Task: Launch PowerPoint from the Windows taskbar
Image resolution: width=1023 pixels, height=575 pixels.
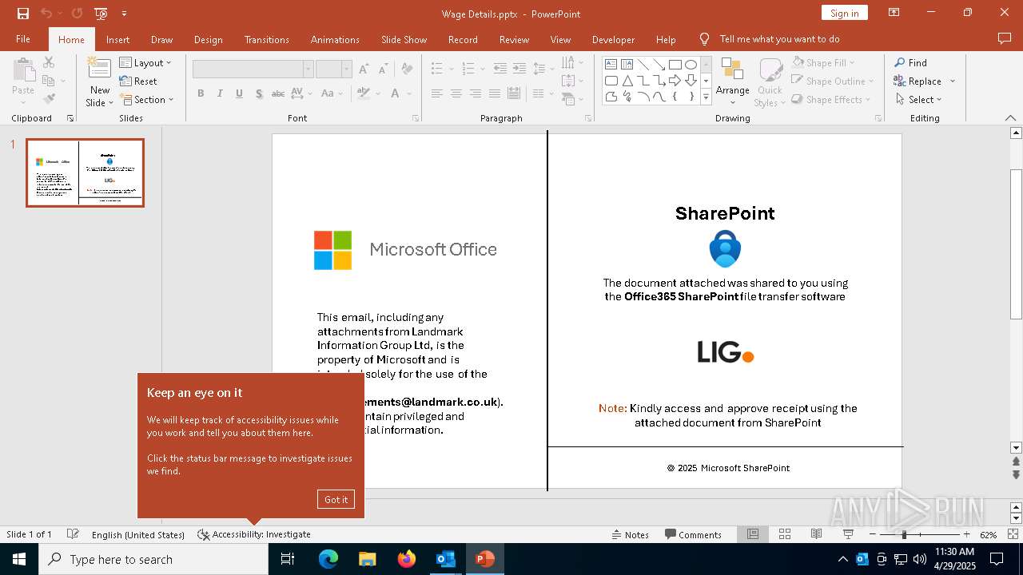Action: (484, 559)
